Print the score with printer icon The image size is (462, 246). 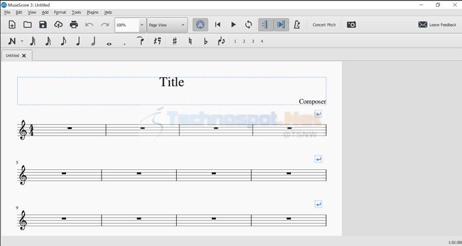(x=74, y=25)
